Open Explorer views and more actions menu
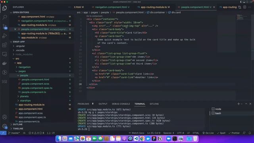This screenshot has height=143, width=254. point(69,7)
